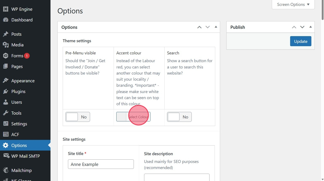Click the Posts pushpin icon
This screenshot has width=324, height=181.
pyautogui.click(x=5, y=34)
